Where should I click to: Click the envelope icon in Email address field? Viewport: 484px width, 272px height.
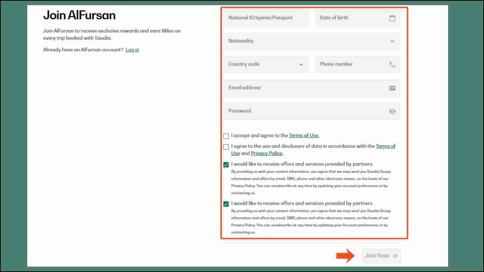pyautogui.click(x=392, y=88)
